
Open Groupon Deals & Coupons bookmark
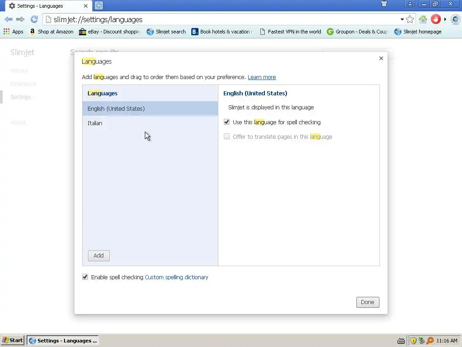point(357,32)
